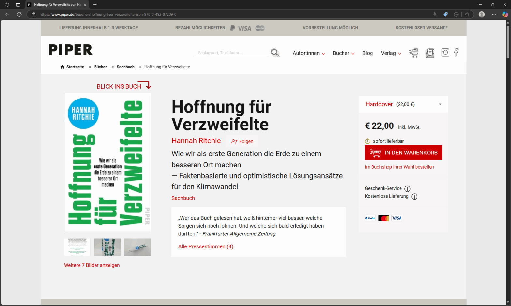Open a new tab with plus icon
The image size is (511, 306).
[x=95, y=5]
